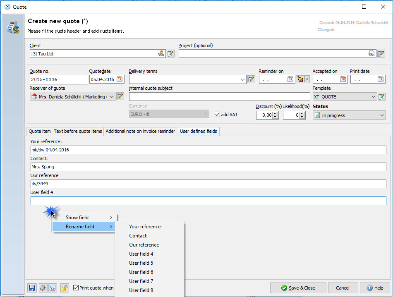Click the client lookup icon inside Client field
The image size is (393, 297).
point(161,54)
